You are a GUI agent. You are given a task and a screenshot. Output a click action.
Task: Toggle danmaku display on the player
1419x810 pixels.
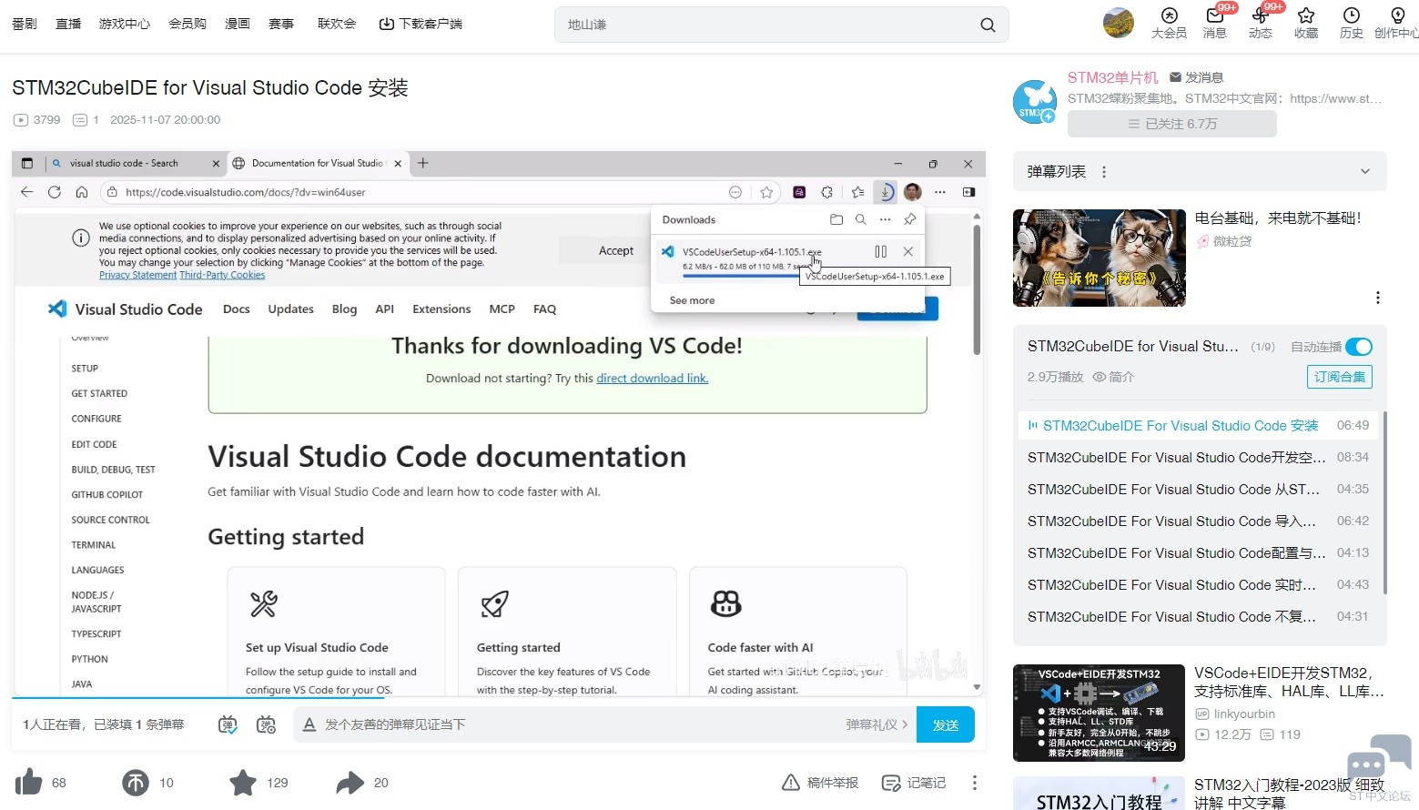(x=228, y=724)
